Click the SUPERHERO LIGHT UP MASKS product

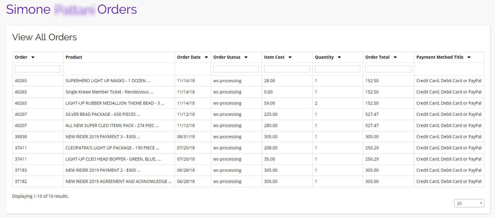(x=108, y=81)
